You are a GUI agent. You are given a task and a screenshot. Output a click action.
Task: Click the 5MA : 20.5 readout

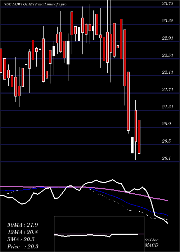(21, 239)
